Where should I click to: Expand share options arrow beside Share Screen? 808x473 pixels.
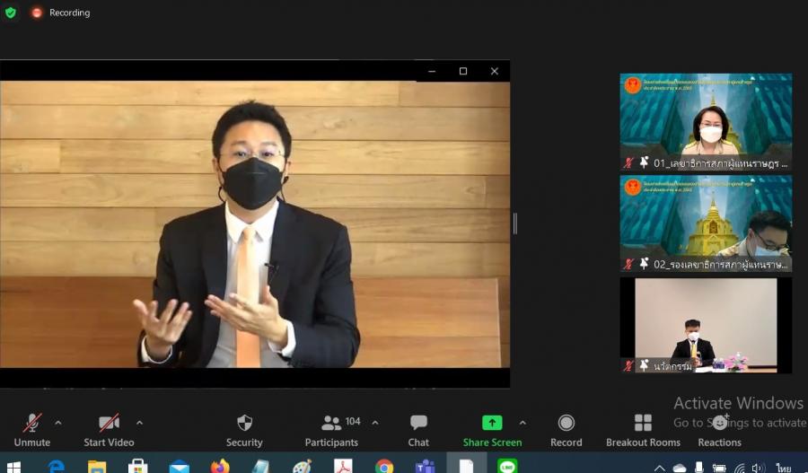pos(523,423)
